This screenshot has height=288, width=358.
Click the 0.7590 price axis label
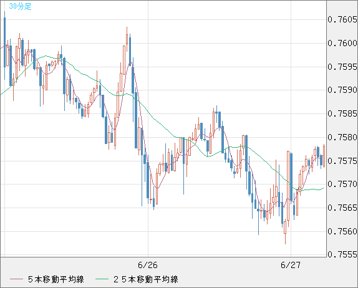point(342,90)
